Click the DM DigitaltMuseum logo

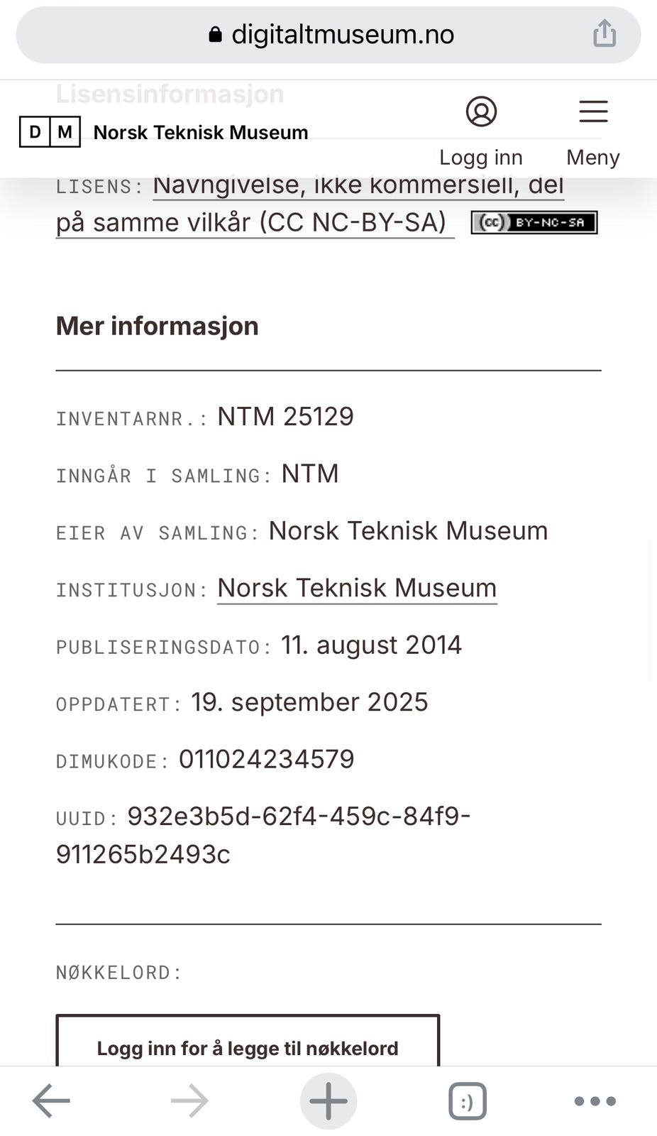[x=50, y=132]
